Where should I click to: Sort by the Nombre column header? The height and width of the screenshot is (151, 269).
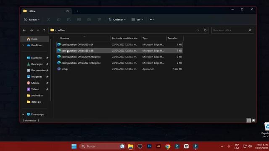pos(84,38)
